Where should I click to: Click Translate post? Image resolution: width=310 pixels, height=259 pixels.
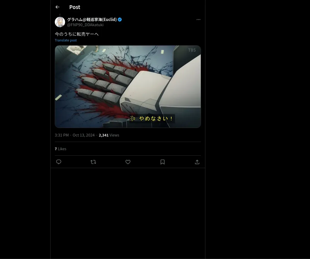66,40
